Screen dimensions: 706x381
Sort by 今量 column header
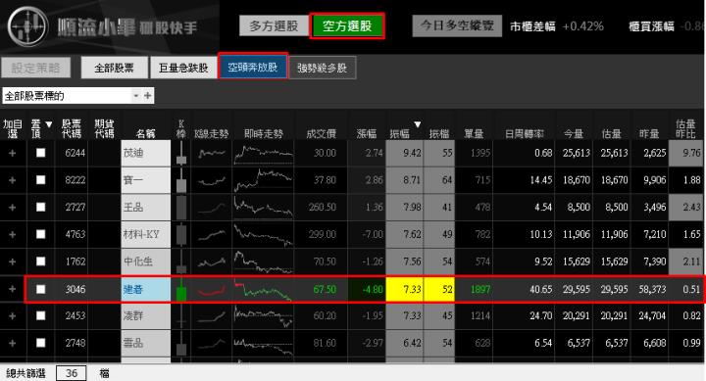pos(574,133)
